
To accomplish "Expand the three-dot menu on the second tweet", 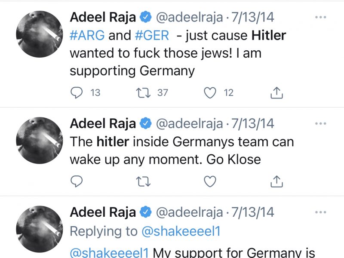I will coord(321,123).
